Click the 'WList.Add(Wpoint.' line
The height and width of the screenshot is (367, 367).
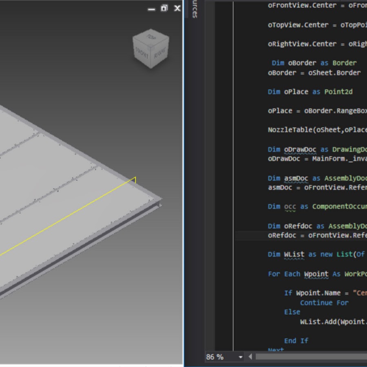pos(334,322)
